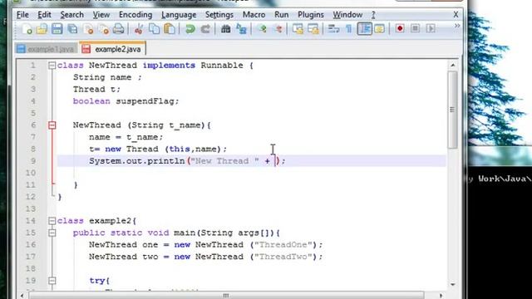This screenshot has width=532, height=299.
Task: Switch to the example1.java tab
Action: click(x=46, y=49)
